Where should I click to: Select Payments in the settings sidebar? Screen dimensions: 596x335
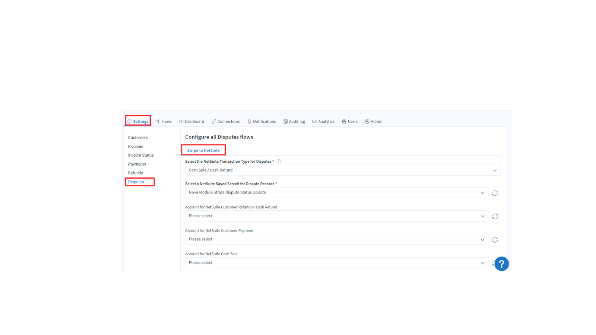tap(137, 164)
